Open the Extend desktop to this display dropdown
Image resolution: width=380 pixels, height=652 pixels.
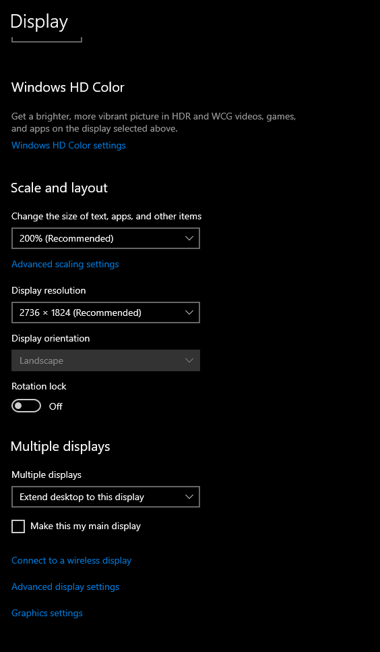[106, 497]
